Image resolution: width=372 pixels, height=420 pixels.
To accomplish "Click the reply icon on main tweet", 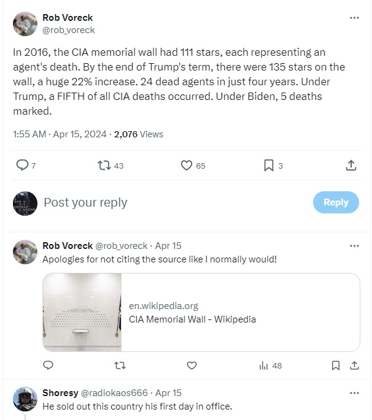I will pos(22,165).
